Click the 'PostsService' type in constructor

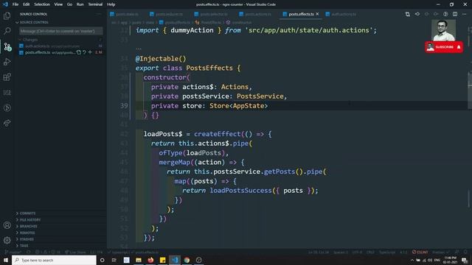[260, 96]
